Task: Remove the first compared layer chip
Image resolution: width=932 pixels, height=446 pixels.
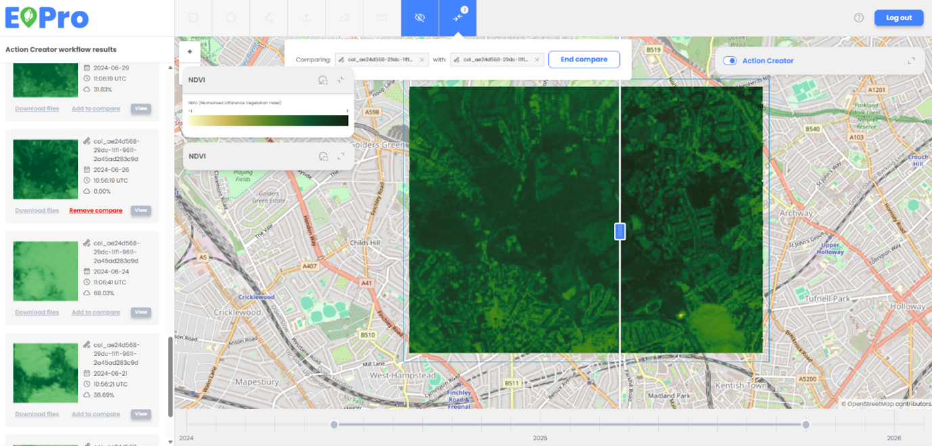Action: 422,60
